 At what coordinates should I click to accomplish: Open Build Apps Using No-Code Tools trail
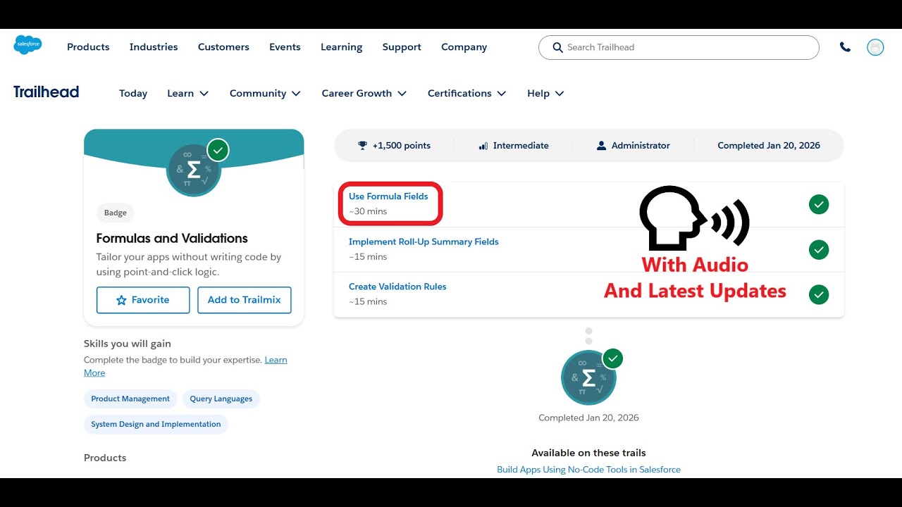(589, 470)
